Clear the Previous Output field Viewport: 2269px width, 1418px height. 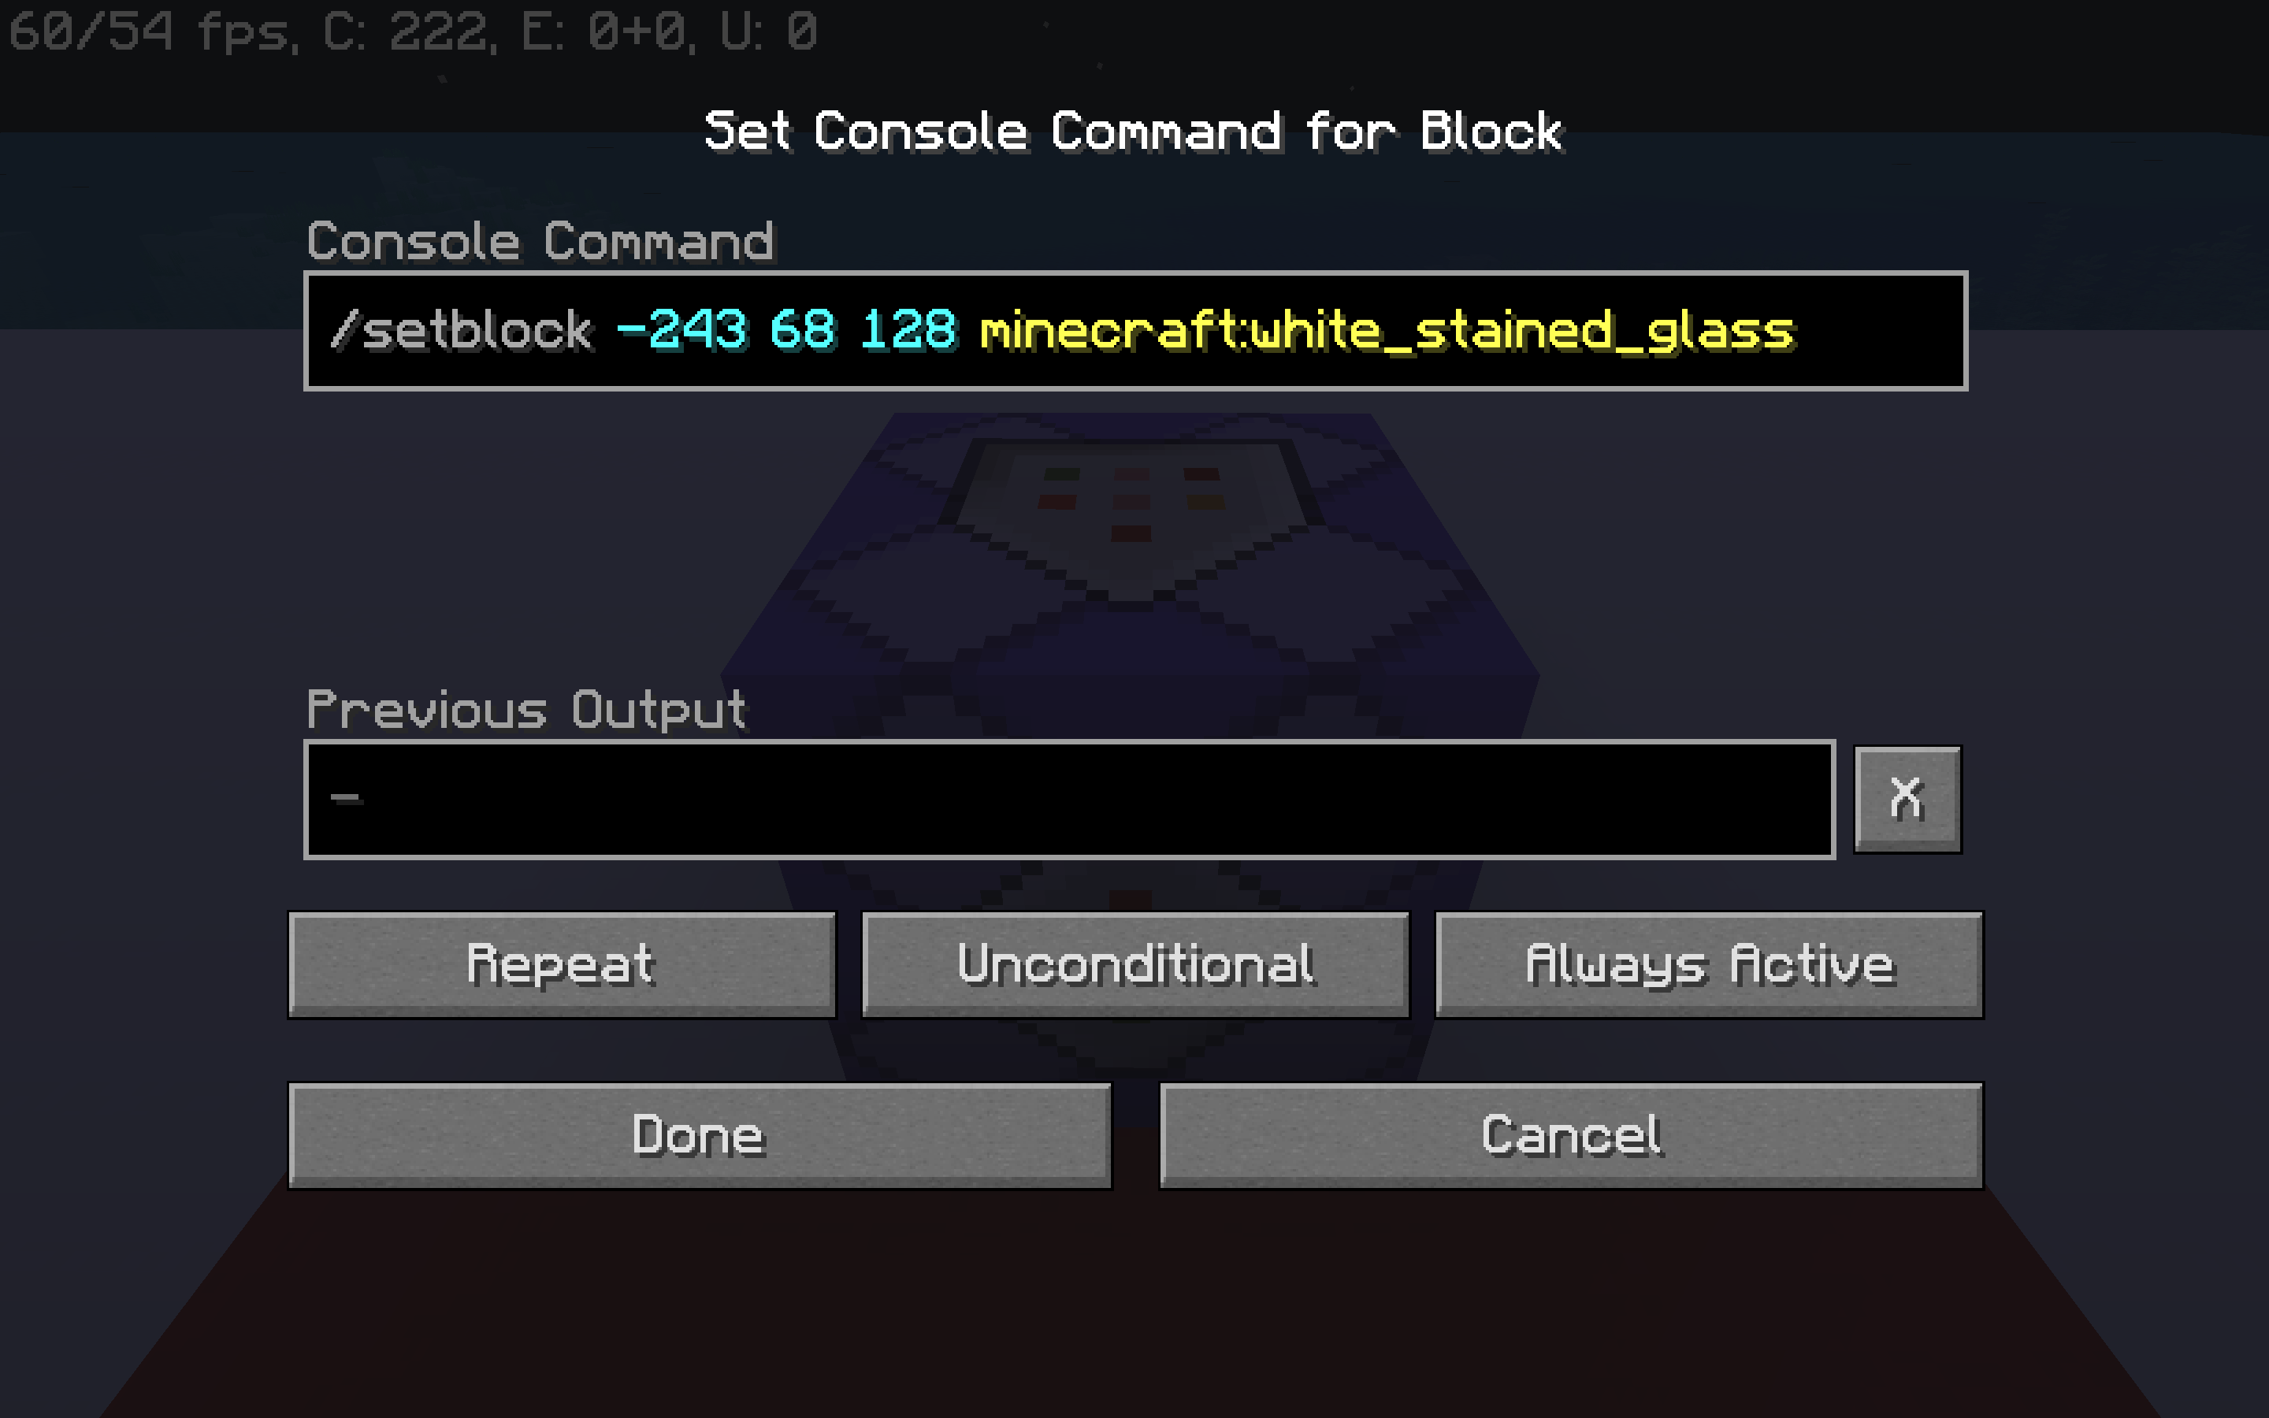(1907, 797)
